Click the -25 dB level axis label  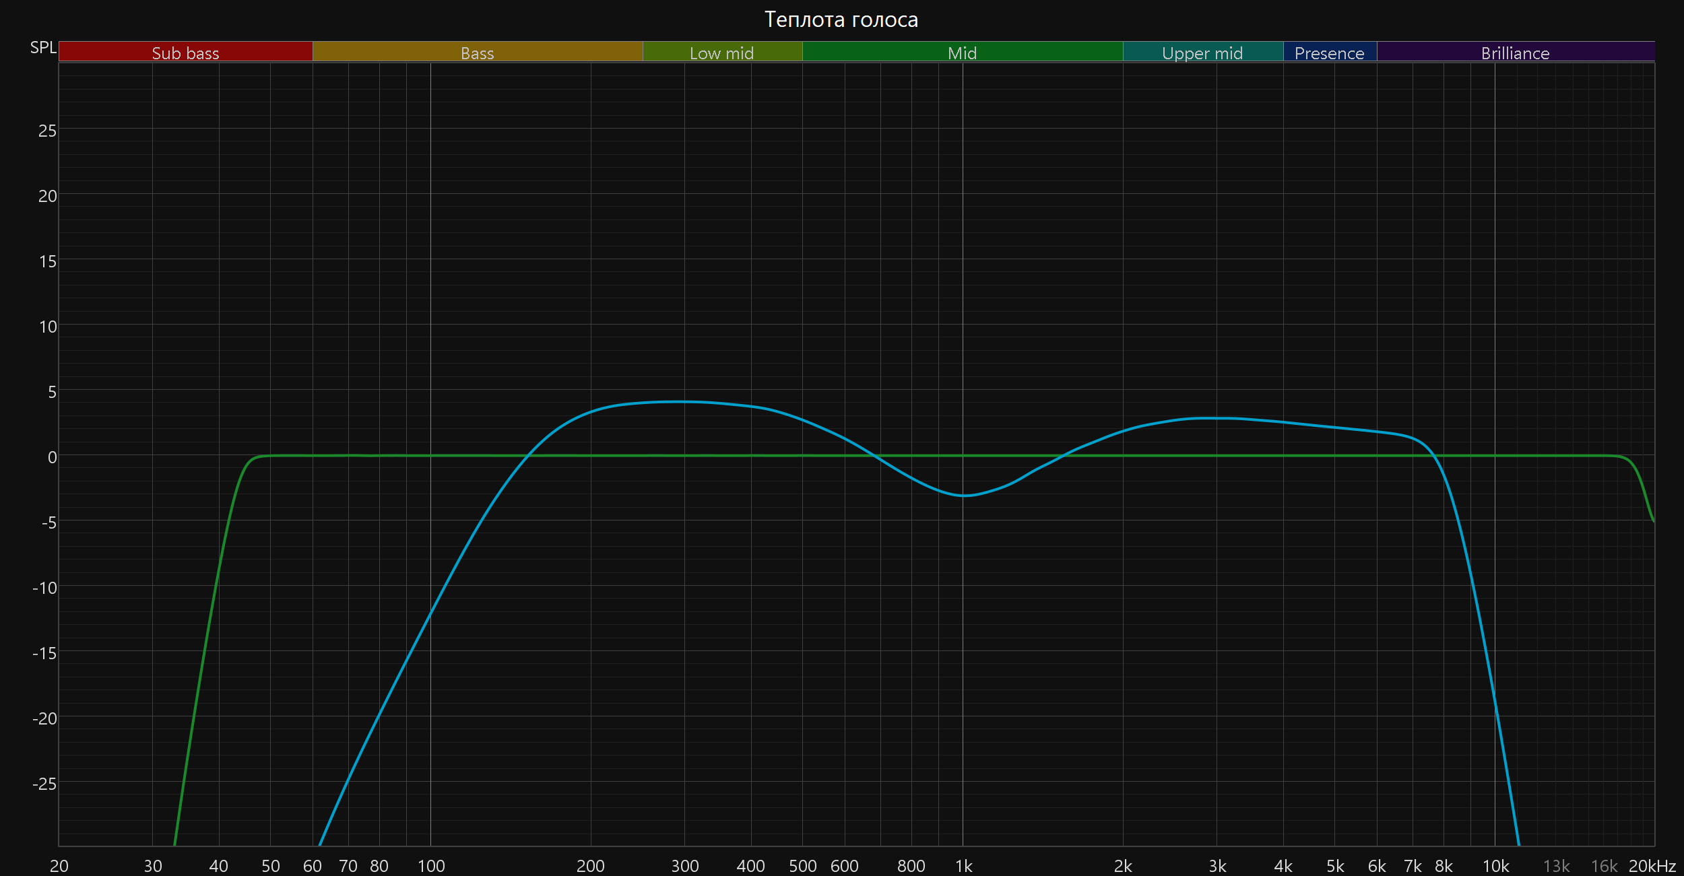[44, 784]
